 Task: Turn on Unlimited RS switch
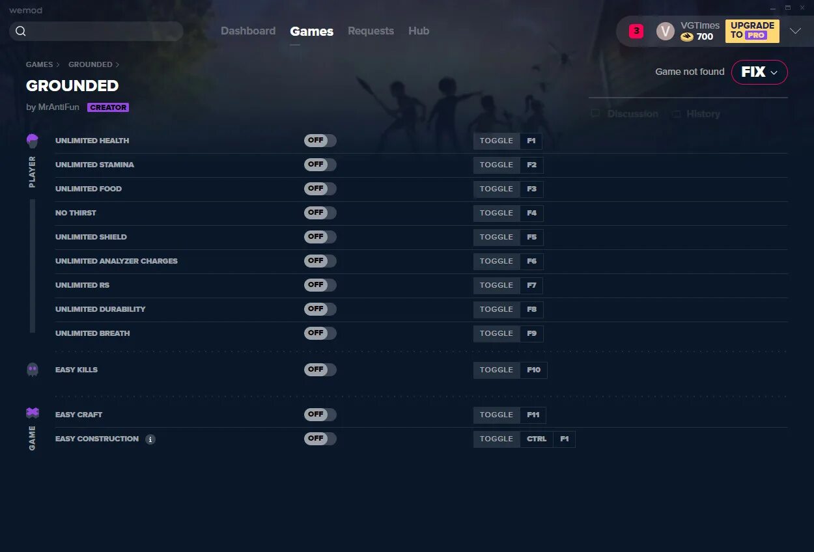point(320,285)
